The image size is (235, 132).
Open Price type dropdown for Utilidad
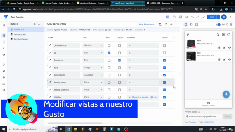[93, 97]
